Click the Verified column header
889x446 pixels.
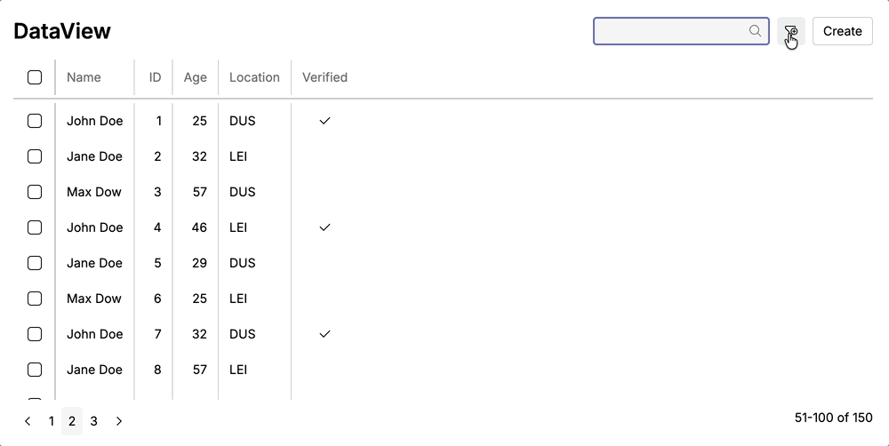324,77
